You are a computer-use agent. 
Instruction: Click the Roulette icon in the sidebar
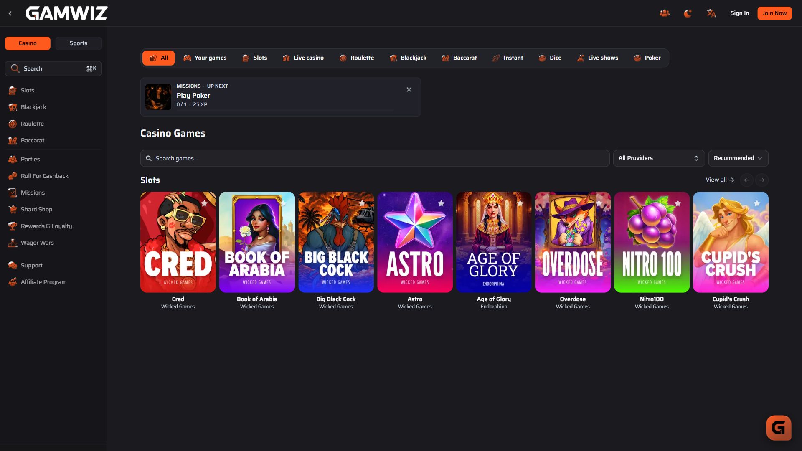(13, 124)
